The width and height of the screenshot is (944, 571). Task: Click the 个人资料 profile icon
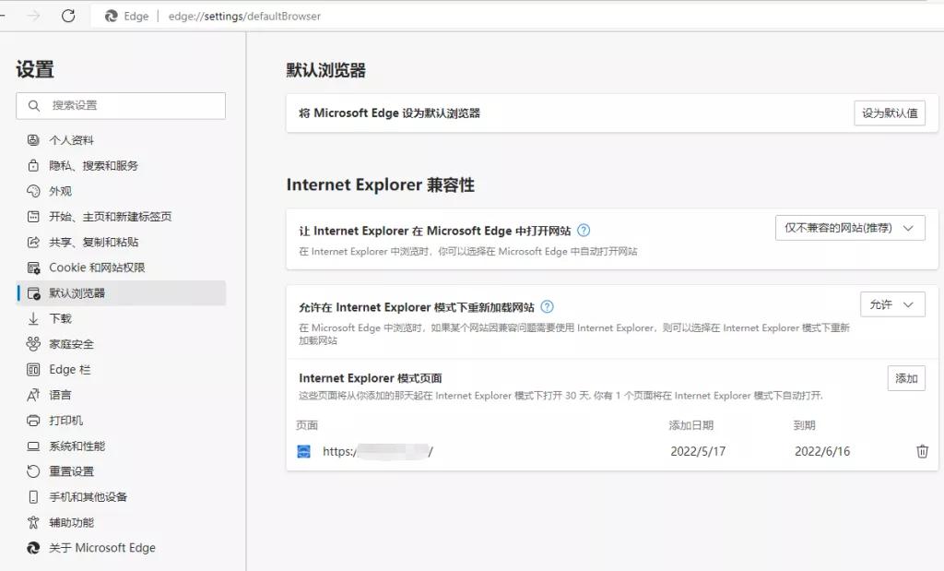tap(33, 140)
